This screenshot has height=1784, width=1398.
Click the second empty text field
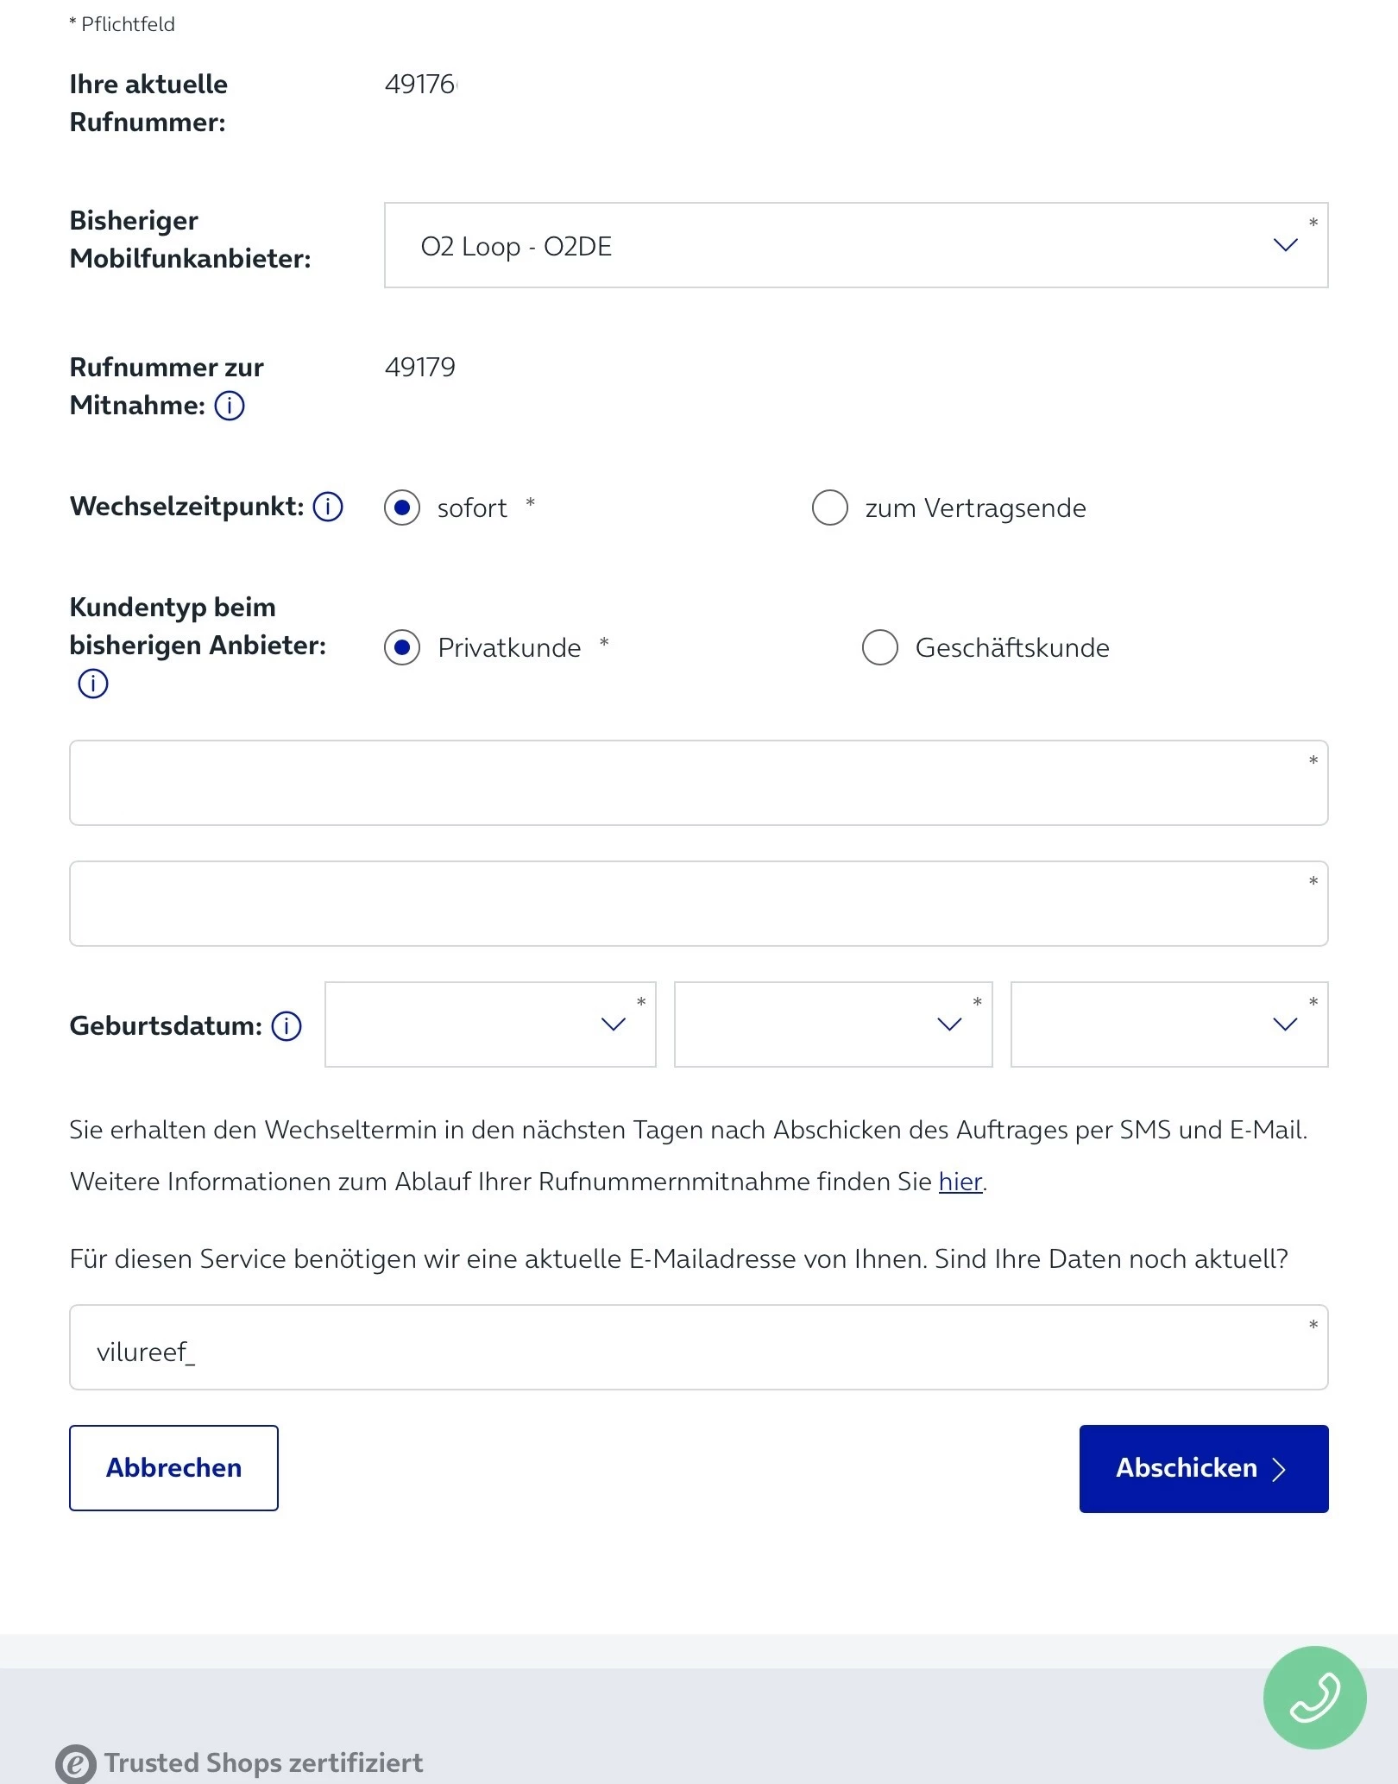(698, 904)
